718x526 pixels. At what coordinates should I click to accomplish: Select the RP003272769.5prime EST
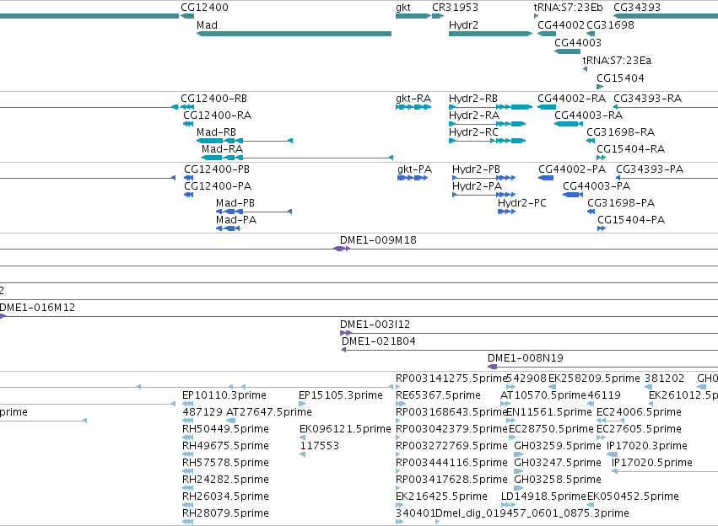(398, 454)
